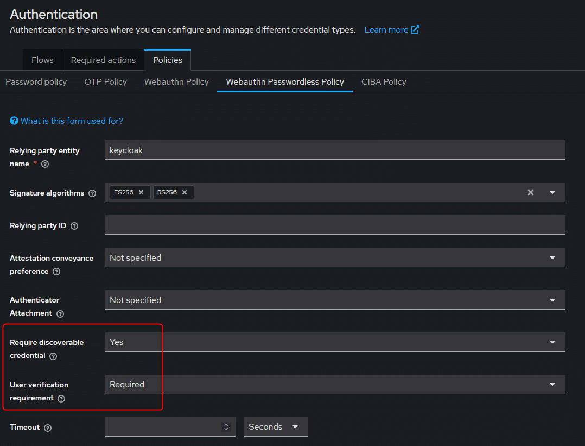Remove the RS256 algorithm chip
585x446 pixels.
pyautogui.click(x=185, y=192)
